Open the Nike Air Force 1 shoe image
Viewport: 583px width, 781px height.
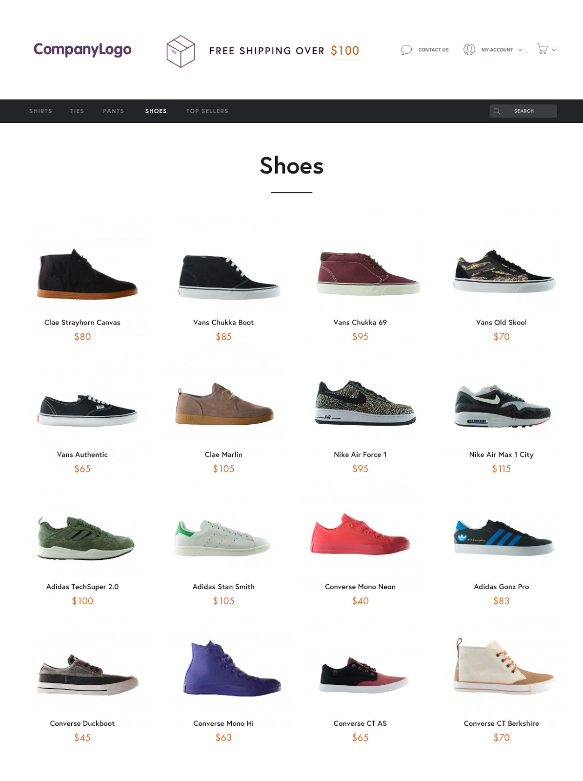[x=365, y=403]
